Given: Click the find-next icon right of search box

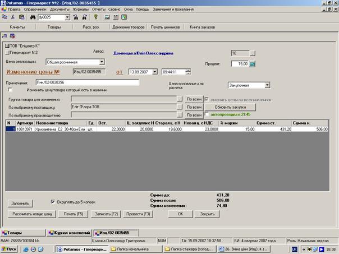Looking at the screenshot, I should (x=76, y=17).
